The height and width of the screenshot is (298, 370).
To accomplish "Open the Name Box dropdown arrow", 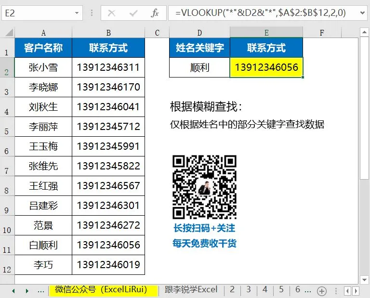I will pos(77,13).
